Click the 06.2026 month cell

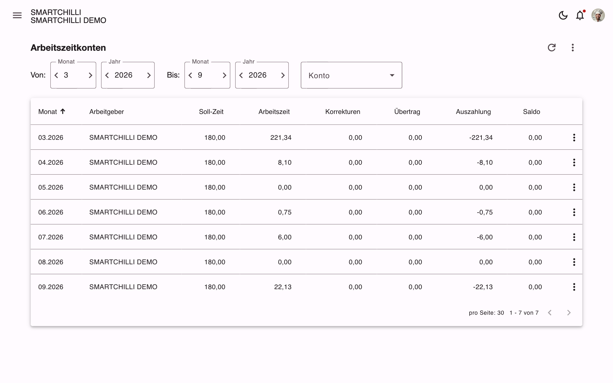point(51,212)
